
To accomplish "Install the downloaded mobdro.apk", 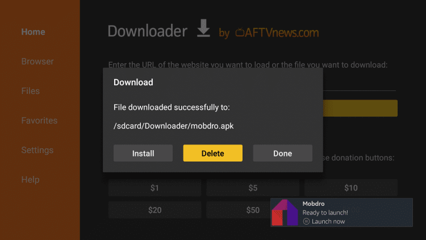I will pyautogui.click(x=143, y=153).
